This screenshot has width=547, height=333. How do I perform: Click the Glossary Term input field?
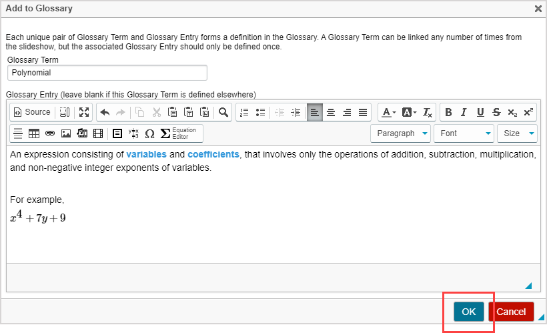tap(107, 73)
